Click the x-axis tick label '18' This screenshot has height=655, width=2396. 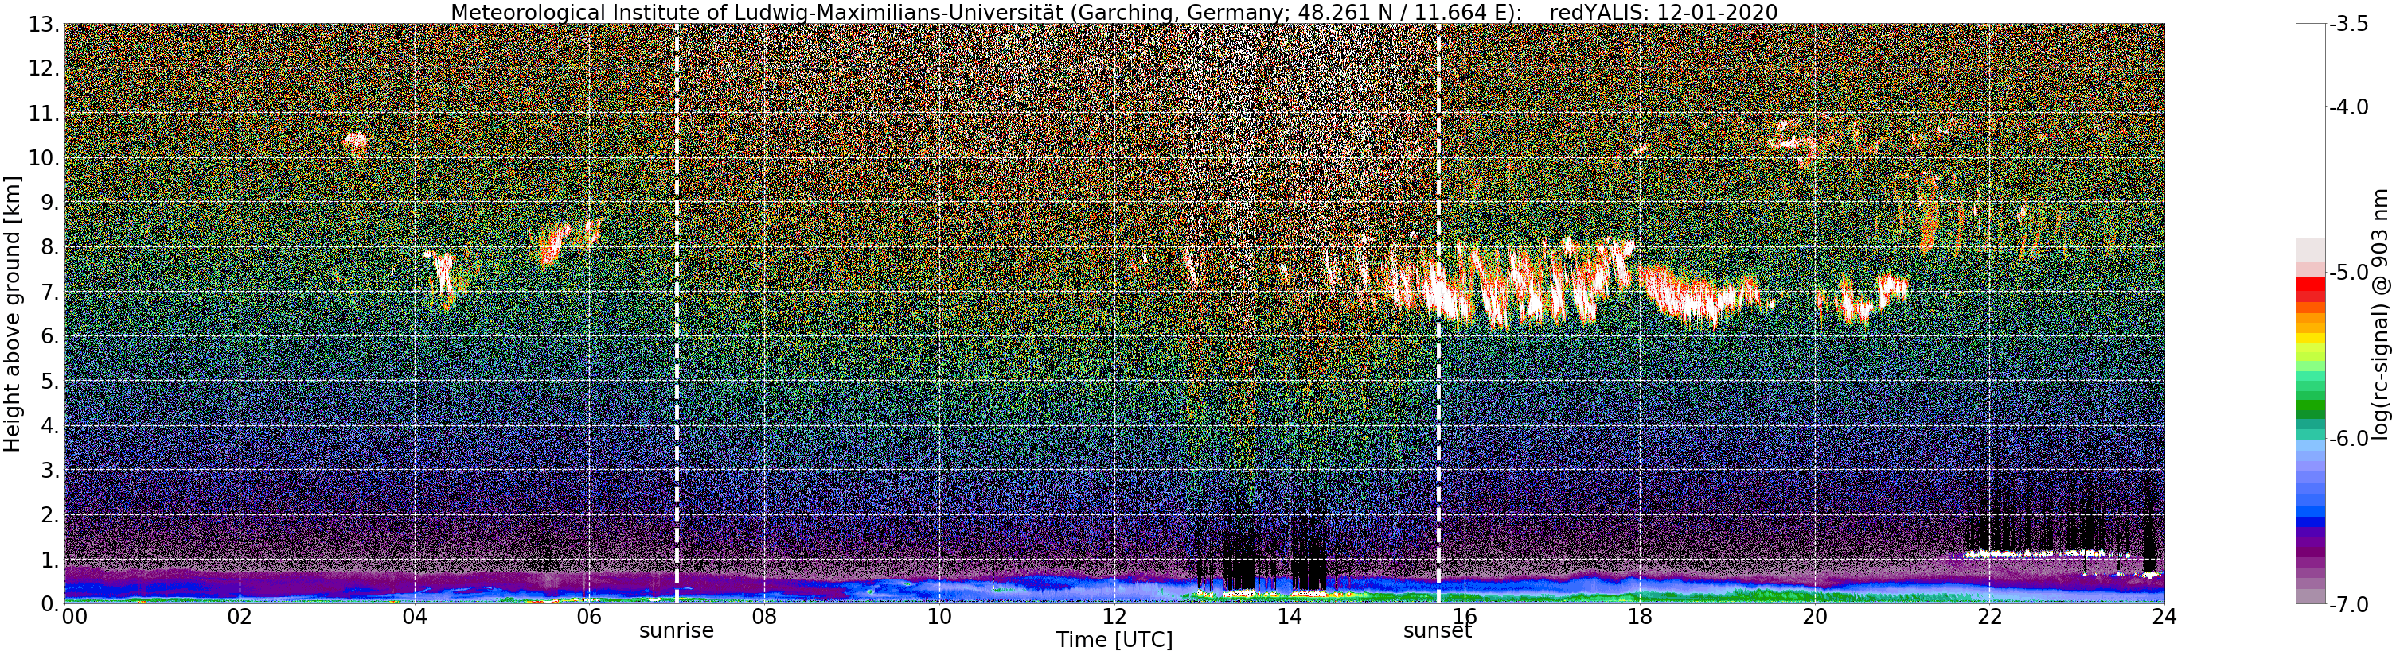coord(1640,617)
